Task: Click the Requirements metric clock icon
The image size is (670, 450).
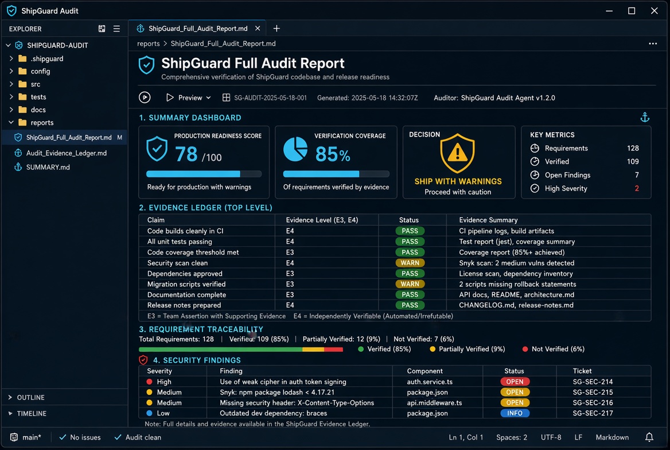Action: pyautogui.click(x=535, y=148)
